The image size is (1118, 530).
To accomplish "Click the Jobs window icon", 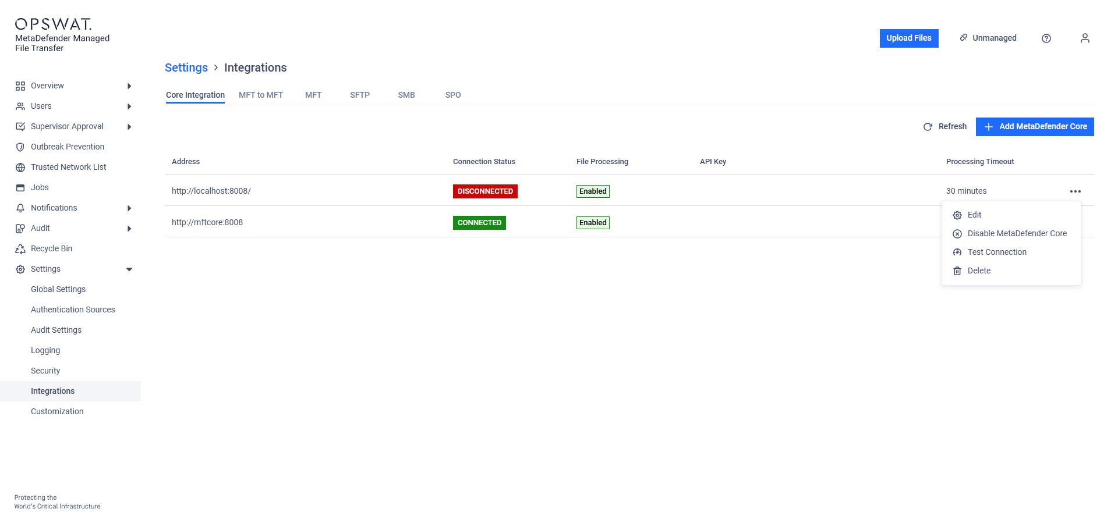I will coord(20,188).
